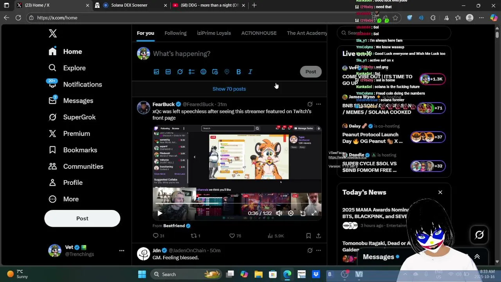Share the FearBuck post
Screen dimensions: 501x282
[x=319, y=236]
